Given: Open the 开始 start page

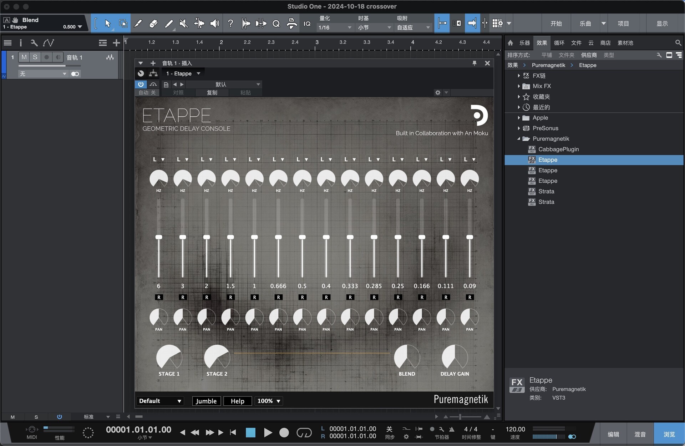Looking at the screenshot, I should (556, 24).
